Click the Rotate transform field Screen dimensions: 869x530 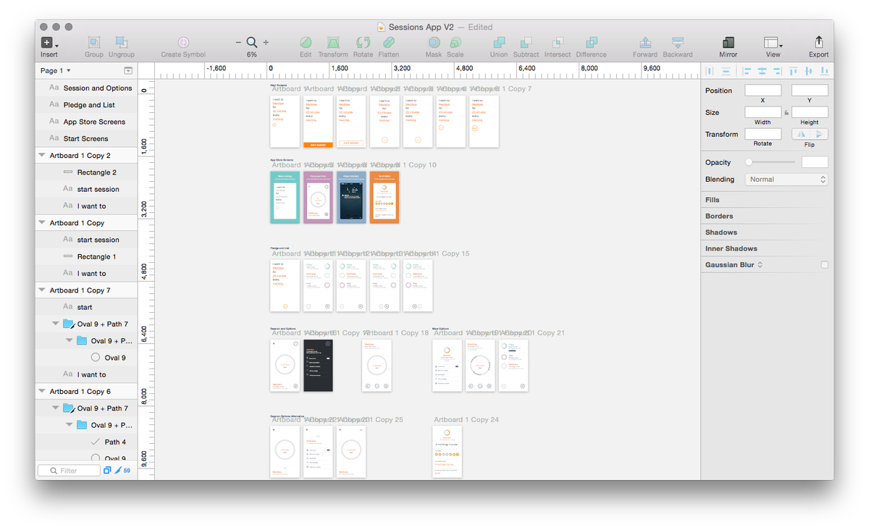(x=763, y=134)
